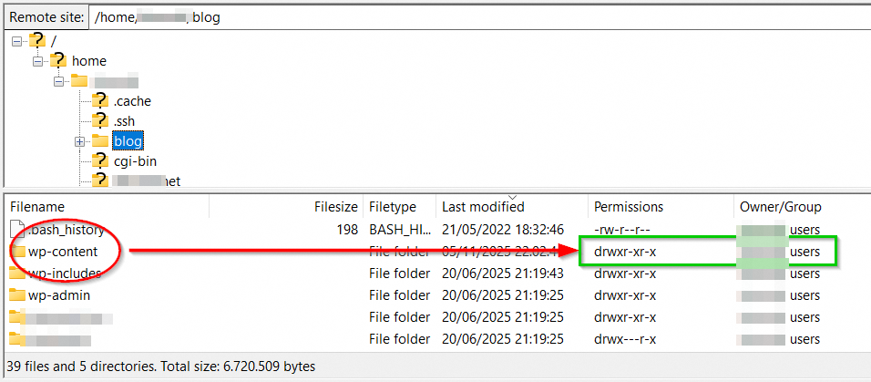871x382 pixels.
Task: Click the home folder question mark icon
Action: click(58, 60)
